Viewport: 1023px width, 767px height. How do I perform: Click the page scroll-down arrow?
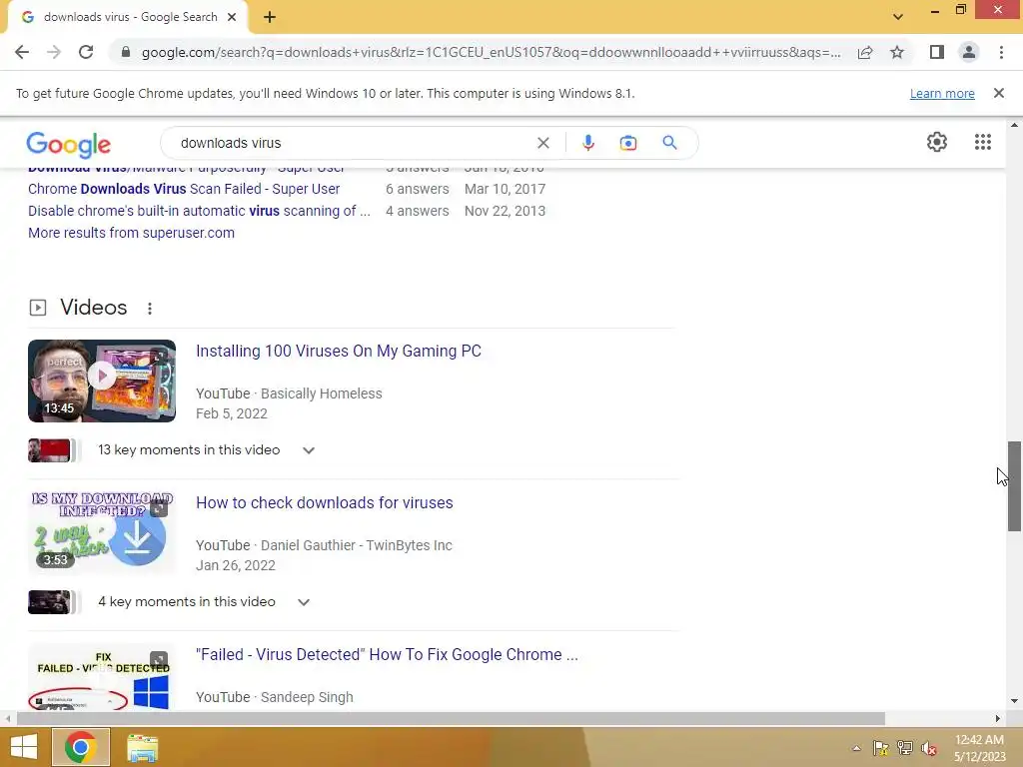[1014, 701]
